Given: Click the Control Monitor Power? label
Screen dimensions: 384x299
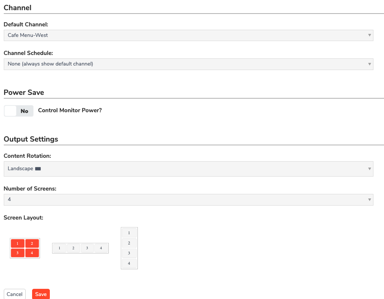Looking at the screenshot, I should coord(70,110).
